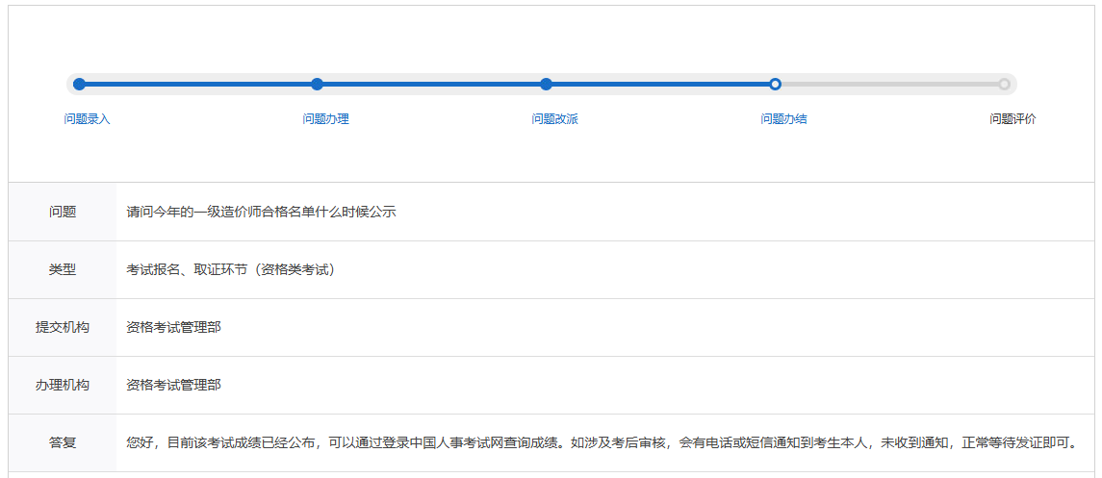Click the 答复 row header cell
The width and height of the screenshot is (1102, 478).
(63, 442)
